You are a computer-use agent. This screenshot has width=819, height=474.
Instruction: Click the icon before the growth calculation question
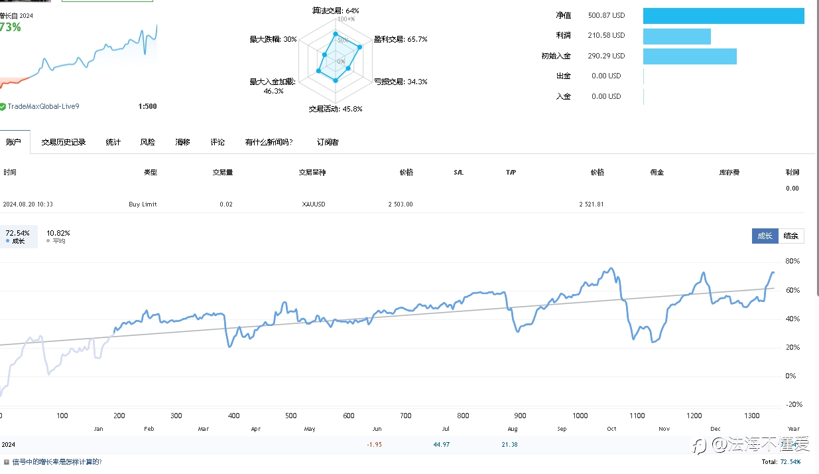coord(6,462)
